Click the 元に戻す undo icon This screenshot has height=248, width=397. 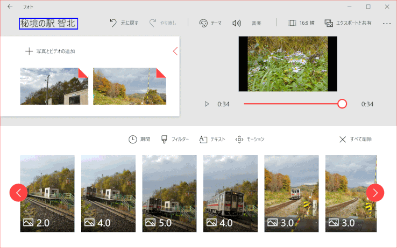pyautogui.click(x=113, y=23)
